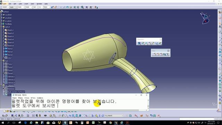Open File Explorer from the taskbar
The height and width of the screenshot is (125, 222).
37,123
